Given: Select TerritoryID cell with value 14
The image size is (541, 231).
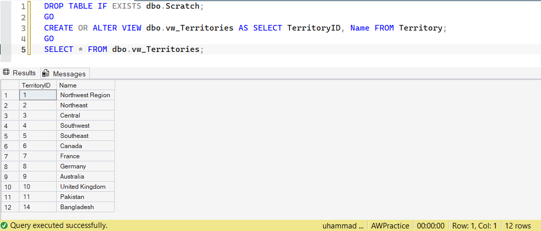Looking at the screenshot, I should (x=38, y=207).
